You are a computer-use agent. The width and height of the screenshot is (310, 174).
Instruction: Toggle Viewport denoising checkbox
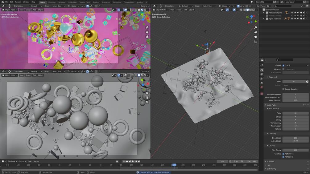pyautogui.click(x=283, y=69)
